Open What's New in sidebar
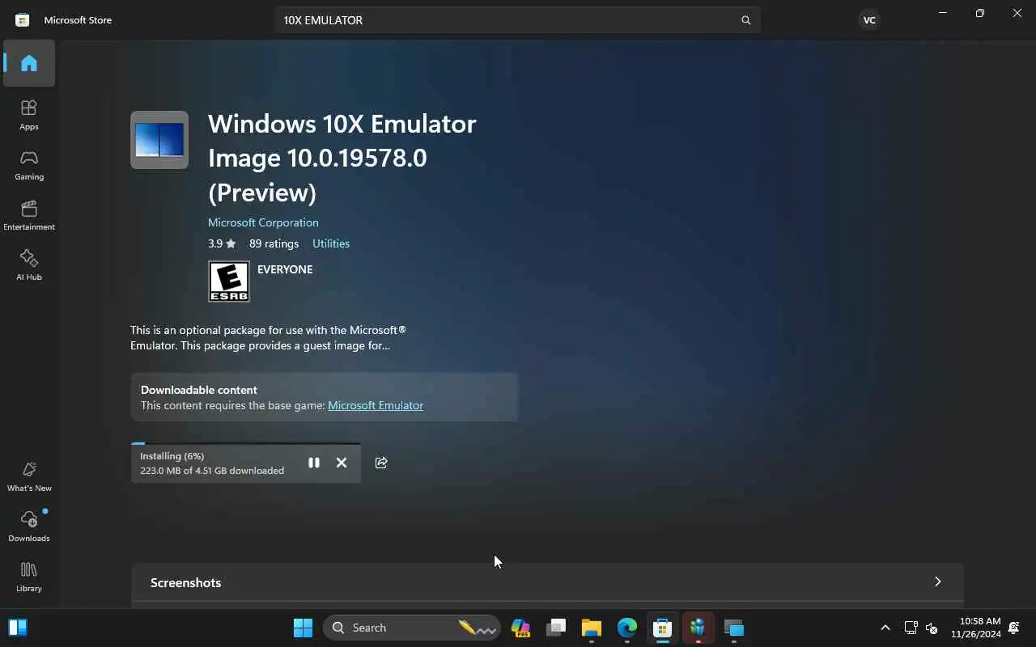 click(29, 476)
